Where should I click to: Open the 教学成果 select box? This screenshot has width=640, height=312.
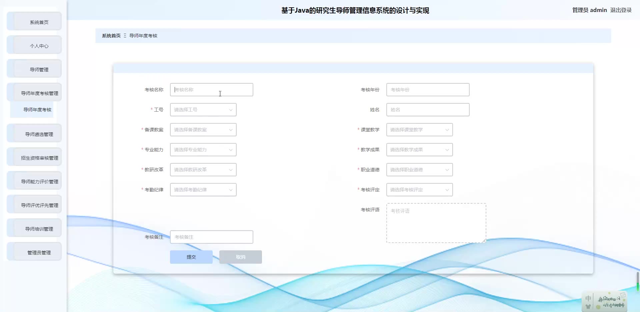420,150
